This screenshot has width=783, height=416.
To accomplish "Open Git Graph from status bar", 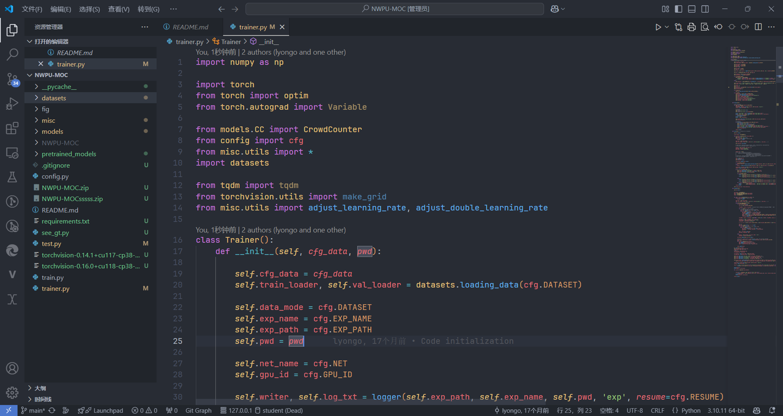I will [x=198, y=410].
